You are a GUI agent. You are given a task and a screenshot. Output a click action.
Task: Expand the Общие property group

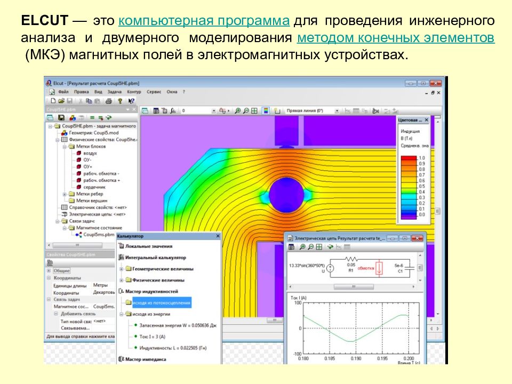[49, 270]
